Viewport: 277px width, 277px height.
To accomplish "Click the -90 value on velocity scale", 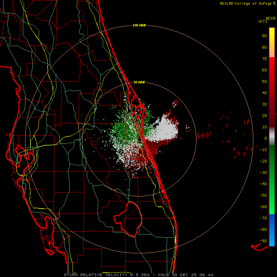I will [x=263, y=241].
